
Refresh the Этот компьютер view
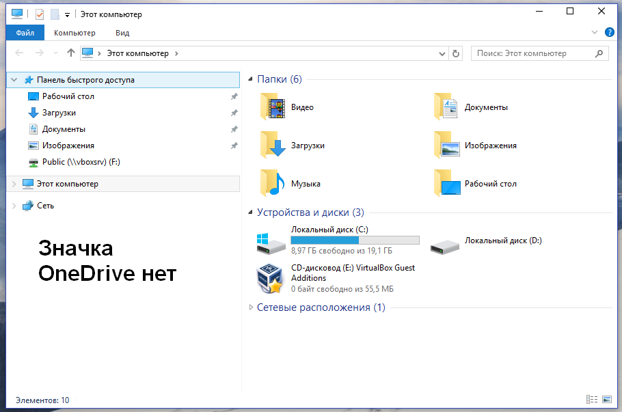pos(456,53)
